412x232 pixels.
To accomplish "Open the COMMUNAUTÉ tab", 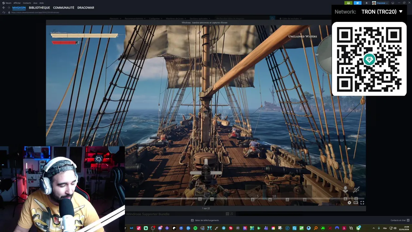I will click(x=63, y=7).
